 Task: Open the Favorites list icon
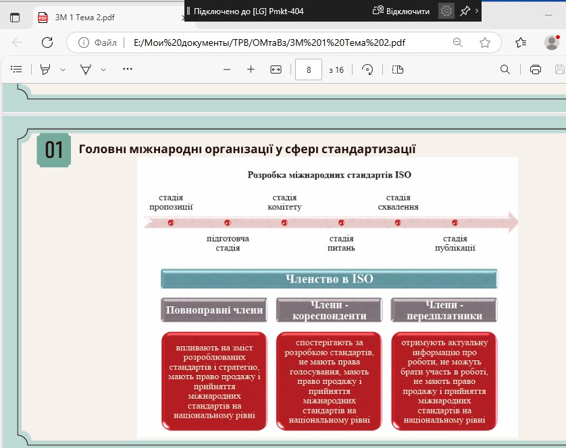click(x=521, y=43)
